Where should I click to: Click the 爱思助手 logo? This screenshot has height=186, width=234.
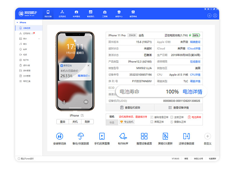28,13
